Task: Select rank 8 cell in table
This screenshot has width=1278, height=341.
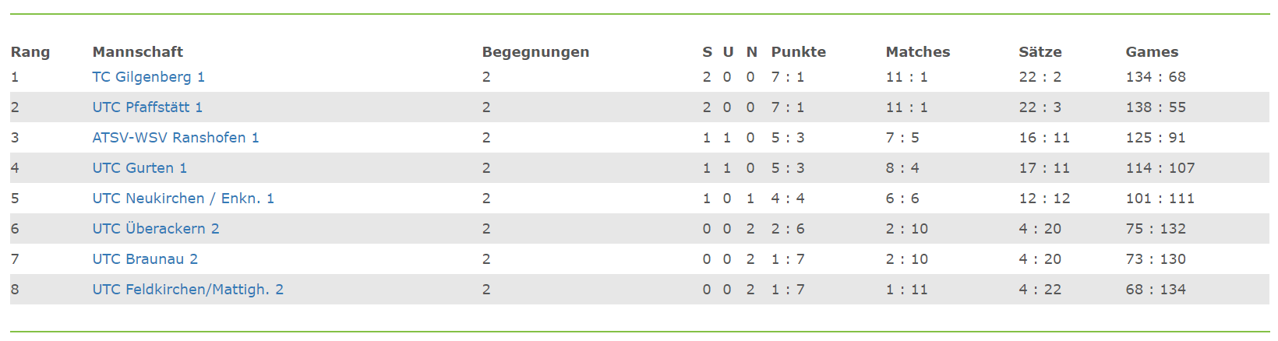Action: click(x=15, y=290)
